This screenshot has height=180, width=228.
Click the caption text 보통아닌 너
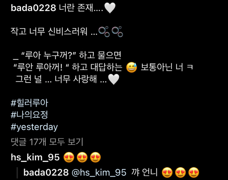pyautogui.click(x=162, y=67)
